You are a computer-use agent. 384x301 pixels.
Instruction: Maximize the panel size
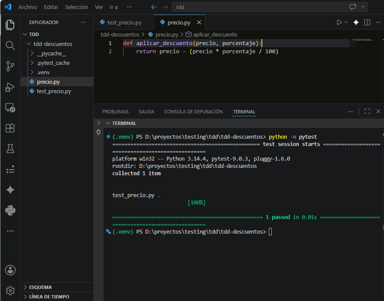(x=367, y=112)
